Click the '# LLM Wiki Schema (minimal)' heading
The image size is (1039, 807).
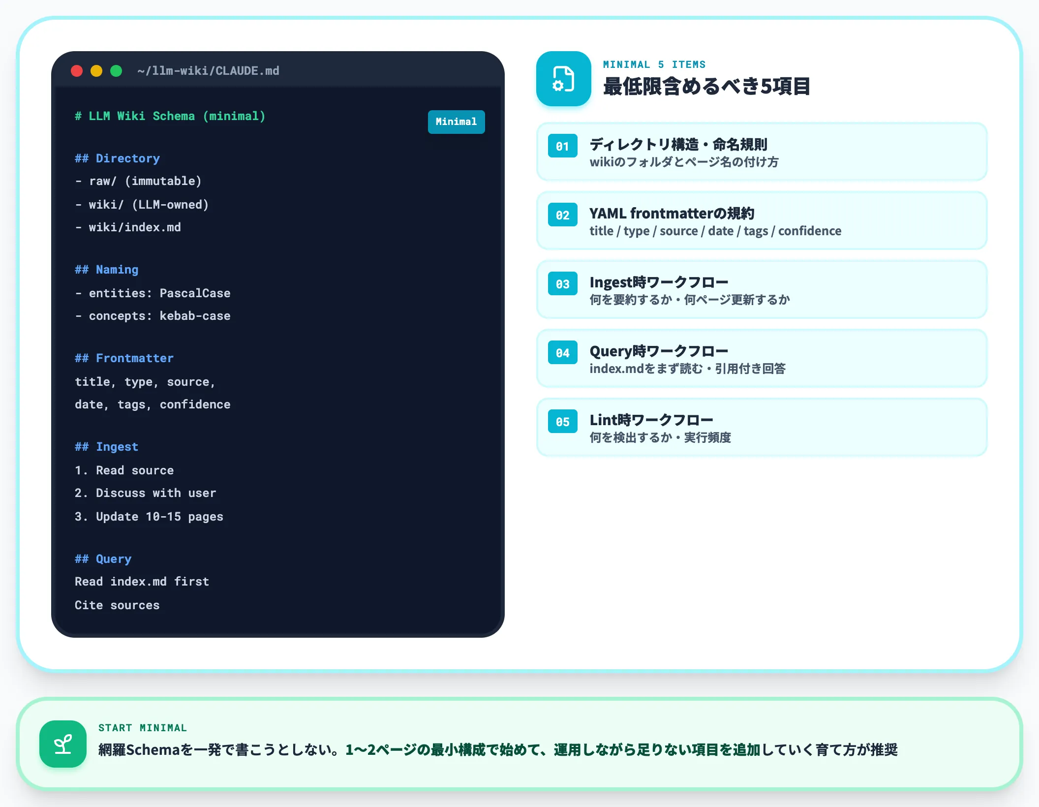[170, 116]
